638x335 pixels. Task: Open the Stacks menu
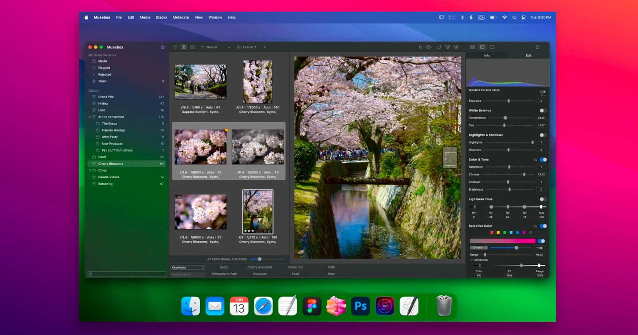pos(161,18)
